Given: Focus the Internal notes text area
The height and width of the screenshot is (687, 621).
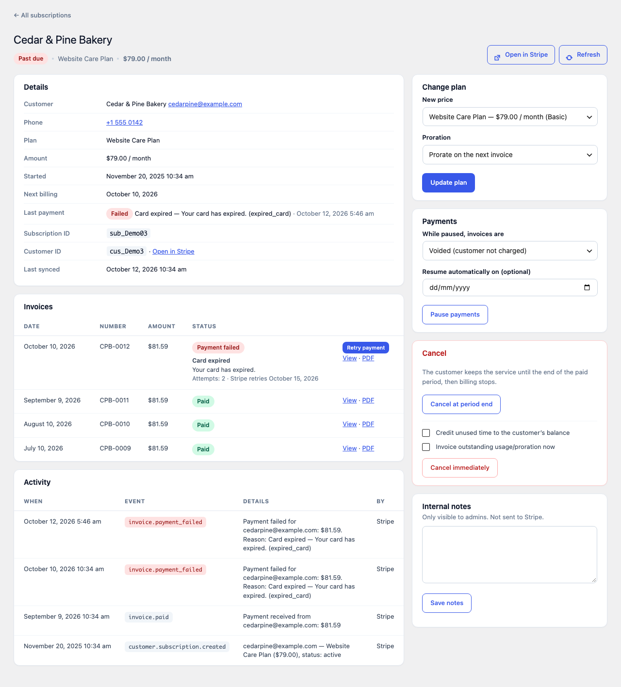Looking at the screenshot, I should (509, 555).
